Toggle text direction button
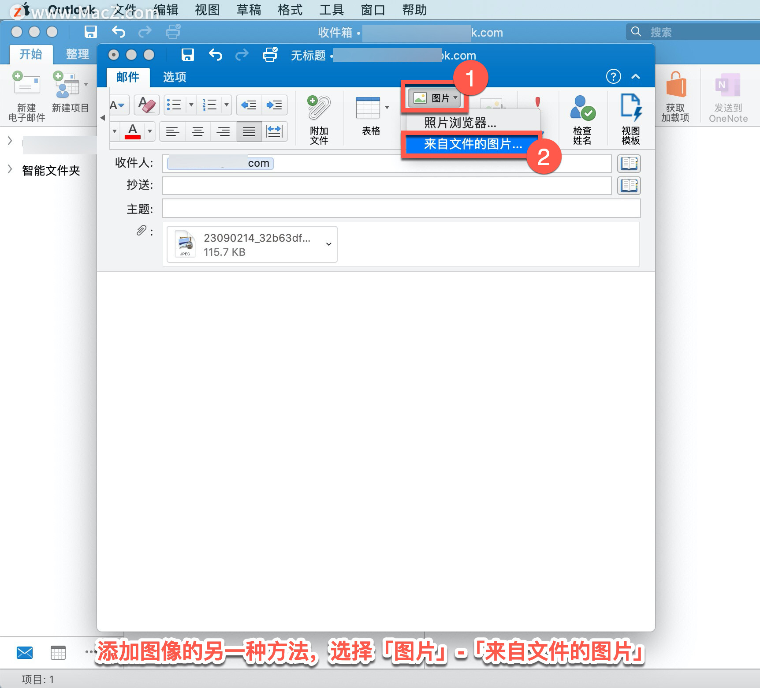 coord(275,131)
